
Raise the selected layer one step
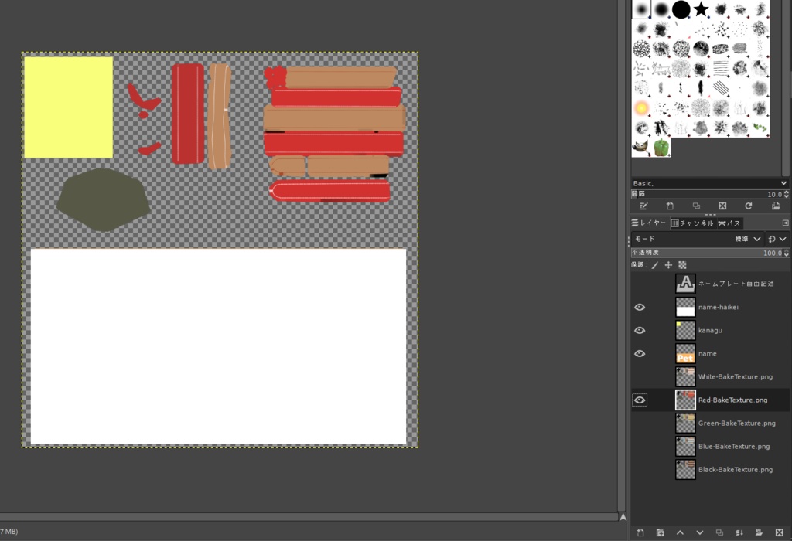[680, 532]
